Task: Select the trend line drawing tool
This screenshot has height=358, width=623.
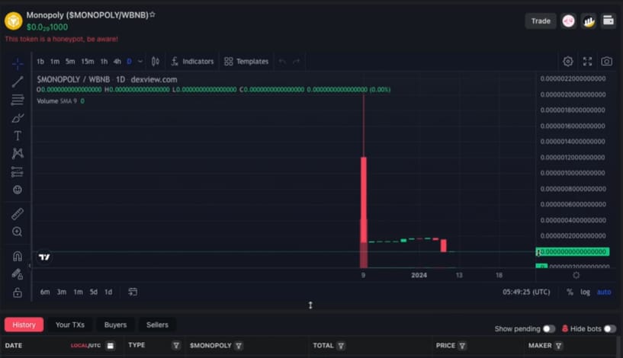Action: 18,82
